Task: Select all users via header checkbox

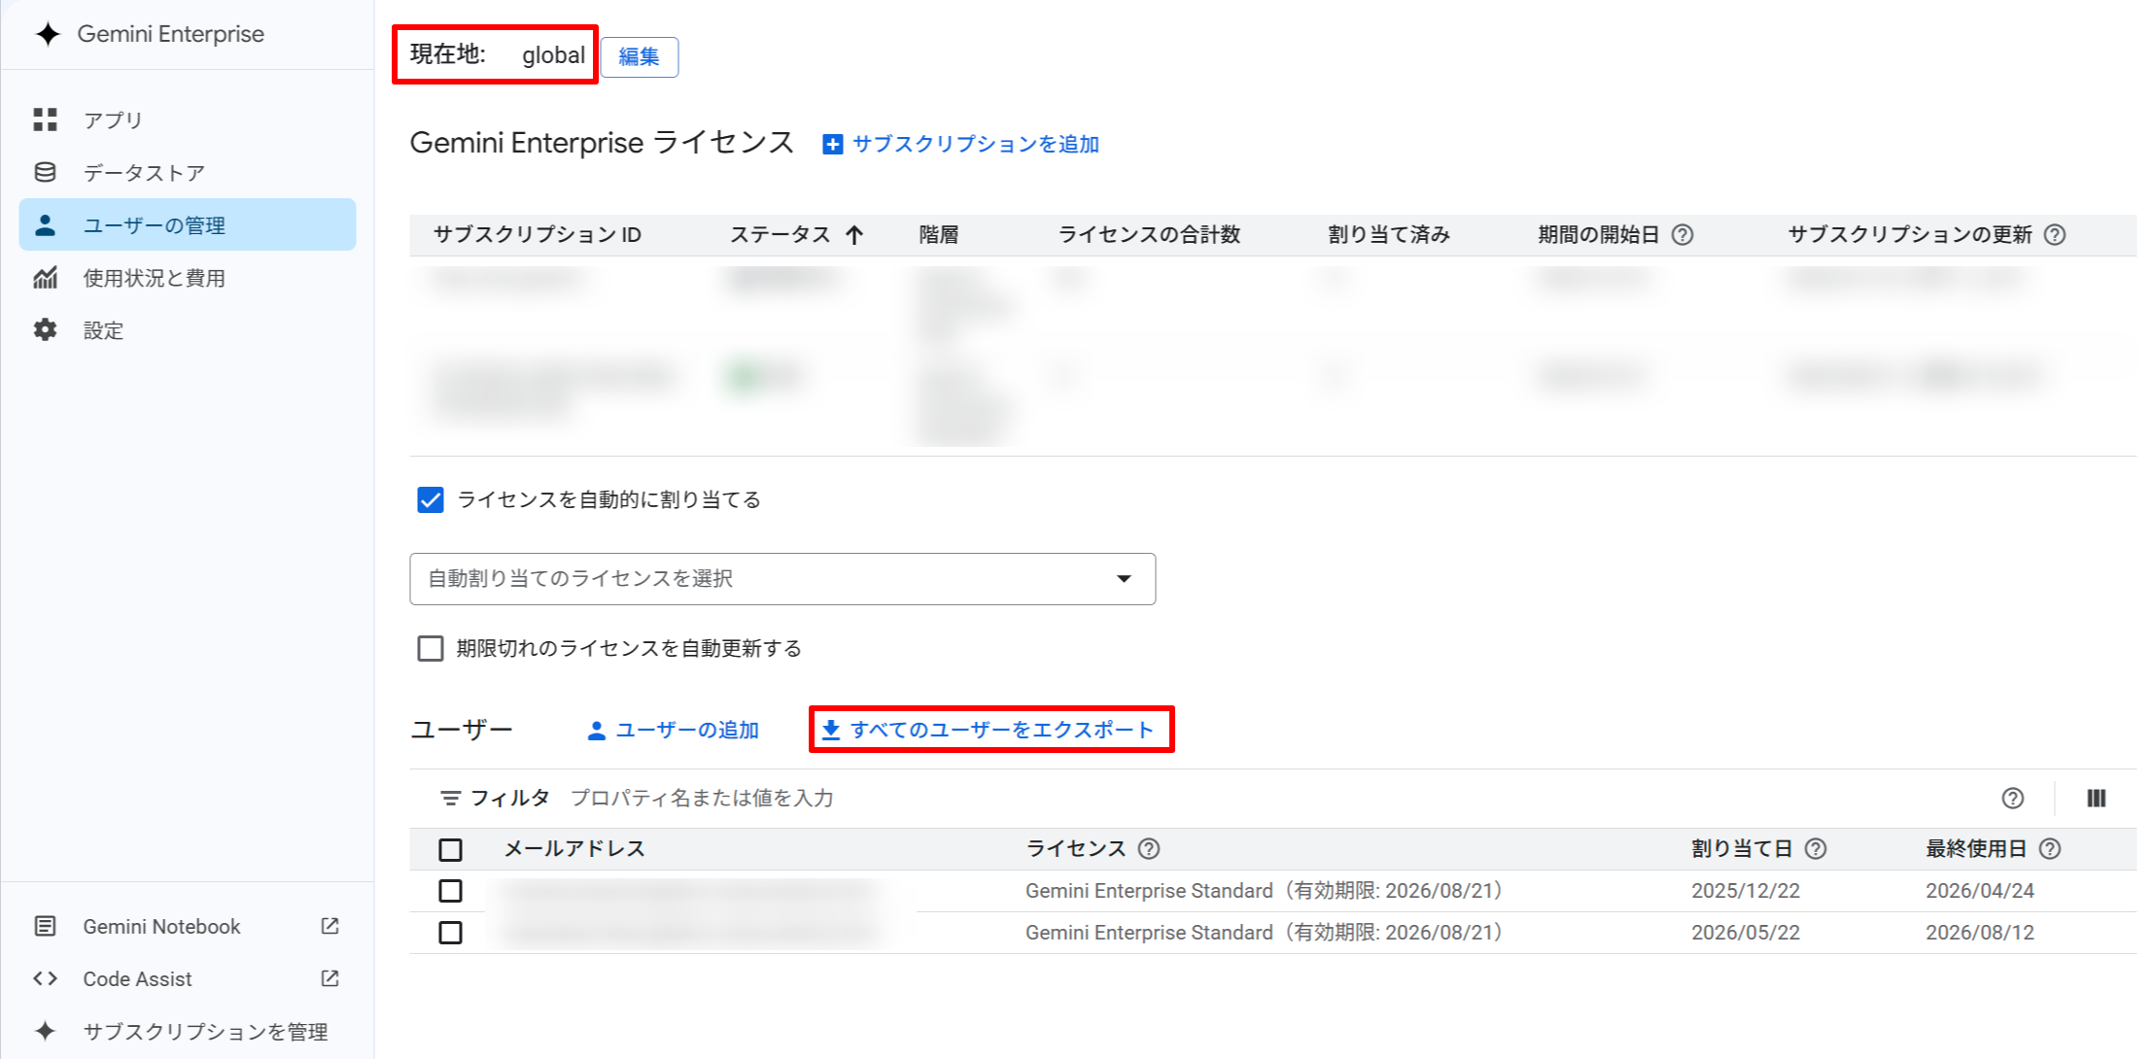Action: tap(450, 850)
